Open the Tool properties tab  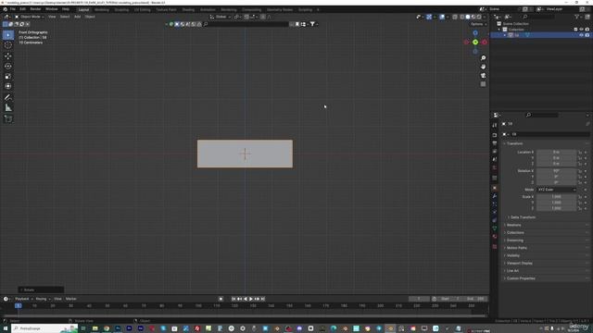(495, 126)
